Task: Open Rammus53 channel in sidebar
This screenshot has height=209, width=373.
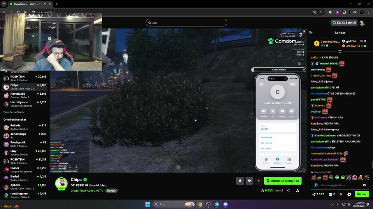Action: point(25,96)
